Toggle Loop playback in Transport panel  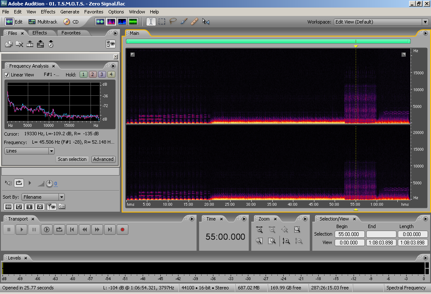pos(59,230)
